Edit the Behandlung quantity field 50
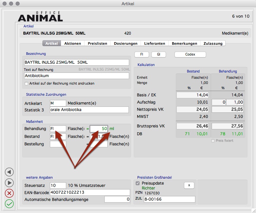The image size is (256, 213). (x=99, y=129)
